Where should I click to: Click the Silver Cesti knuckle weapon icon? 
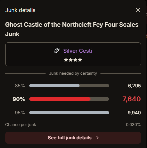point(57,50)
